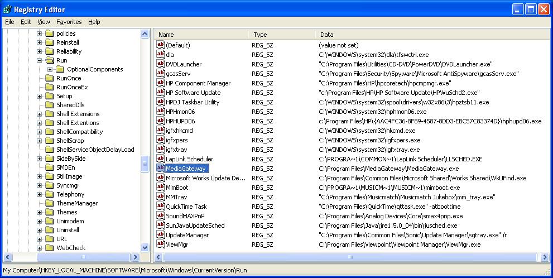This screenshot has height=278, width=553.
Task: Open the File menu
Action: click(9, 22)
